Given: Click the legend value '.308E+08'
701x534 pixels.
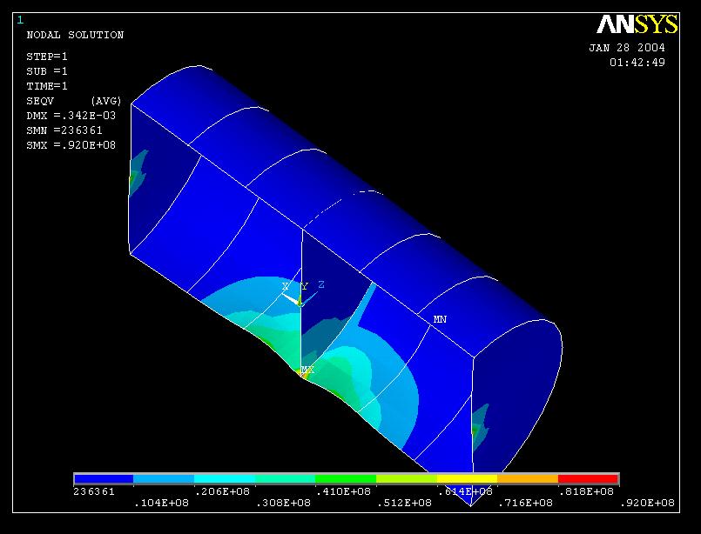Looking at the screenshot, I should point(283,503).
